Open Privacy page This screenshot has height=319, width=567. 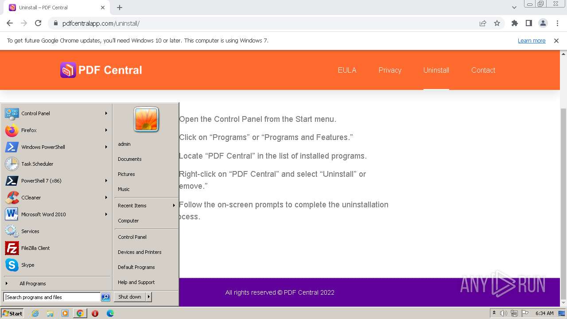pos(390,70)
